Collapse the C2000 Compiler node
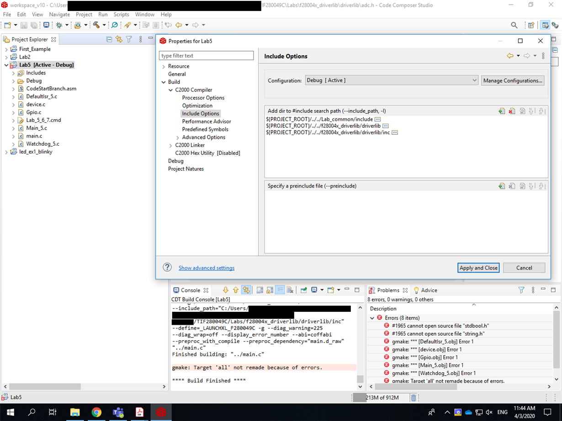 pyautogui.click(x=171, y=90)
